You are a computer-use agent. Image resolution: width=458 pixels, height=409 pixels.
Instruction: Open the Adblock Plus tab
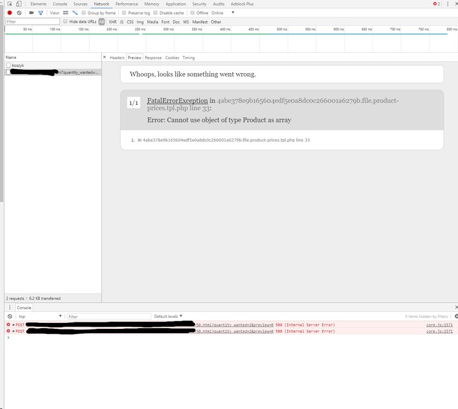[242, 4]
